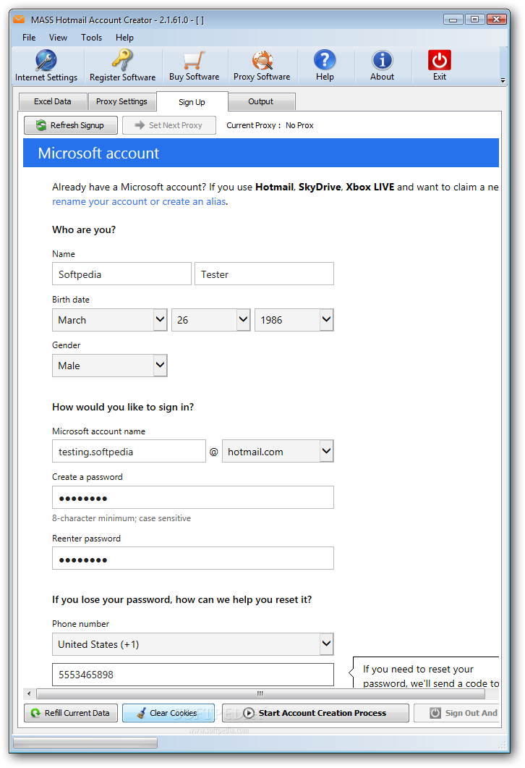Switch to the Output tab
Screen dimensions: 525x768
click(261, 101)
